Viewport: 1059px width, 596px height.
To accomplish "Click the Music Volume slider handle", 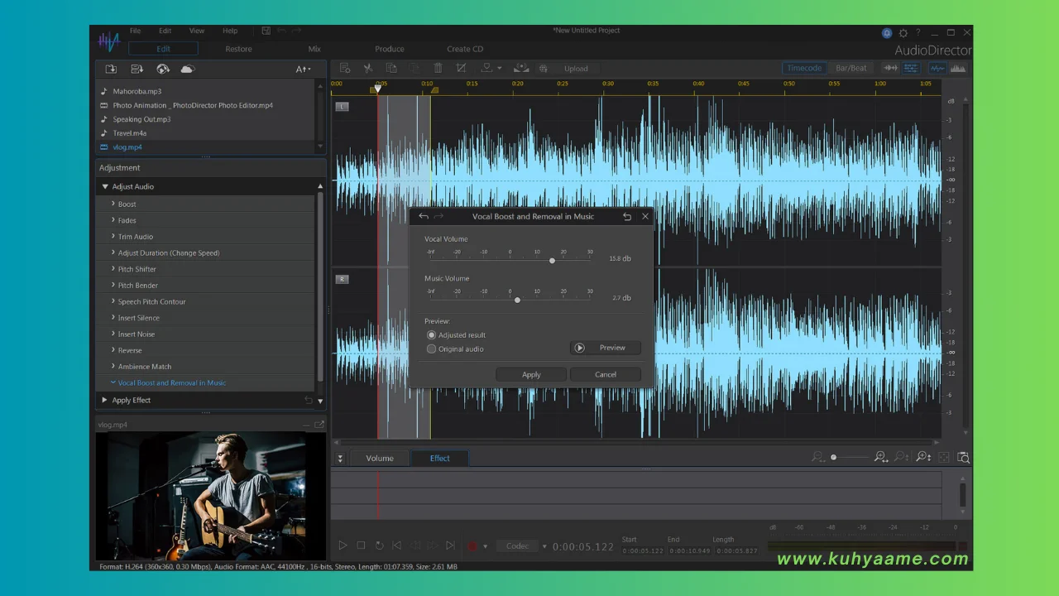I will (x=517, y=300).
